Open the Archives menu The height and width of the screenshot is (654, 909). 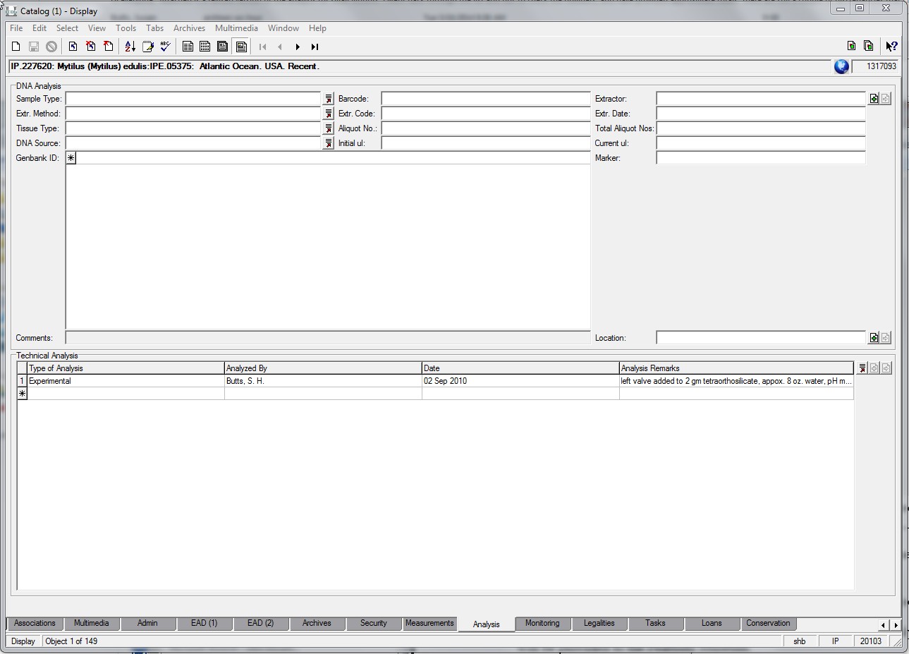[x=190, y=28]
